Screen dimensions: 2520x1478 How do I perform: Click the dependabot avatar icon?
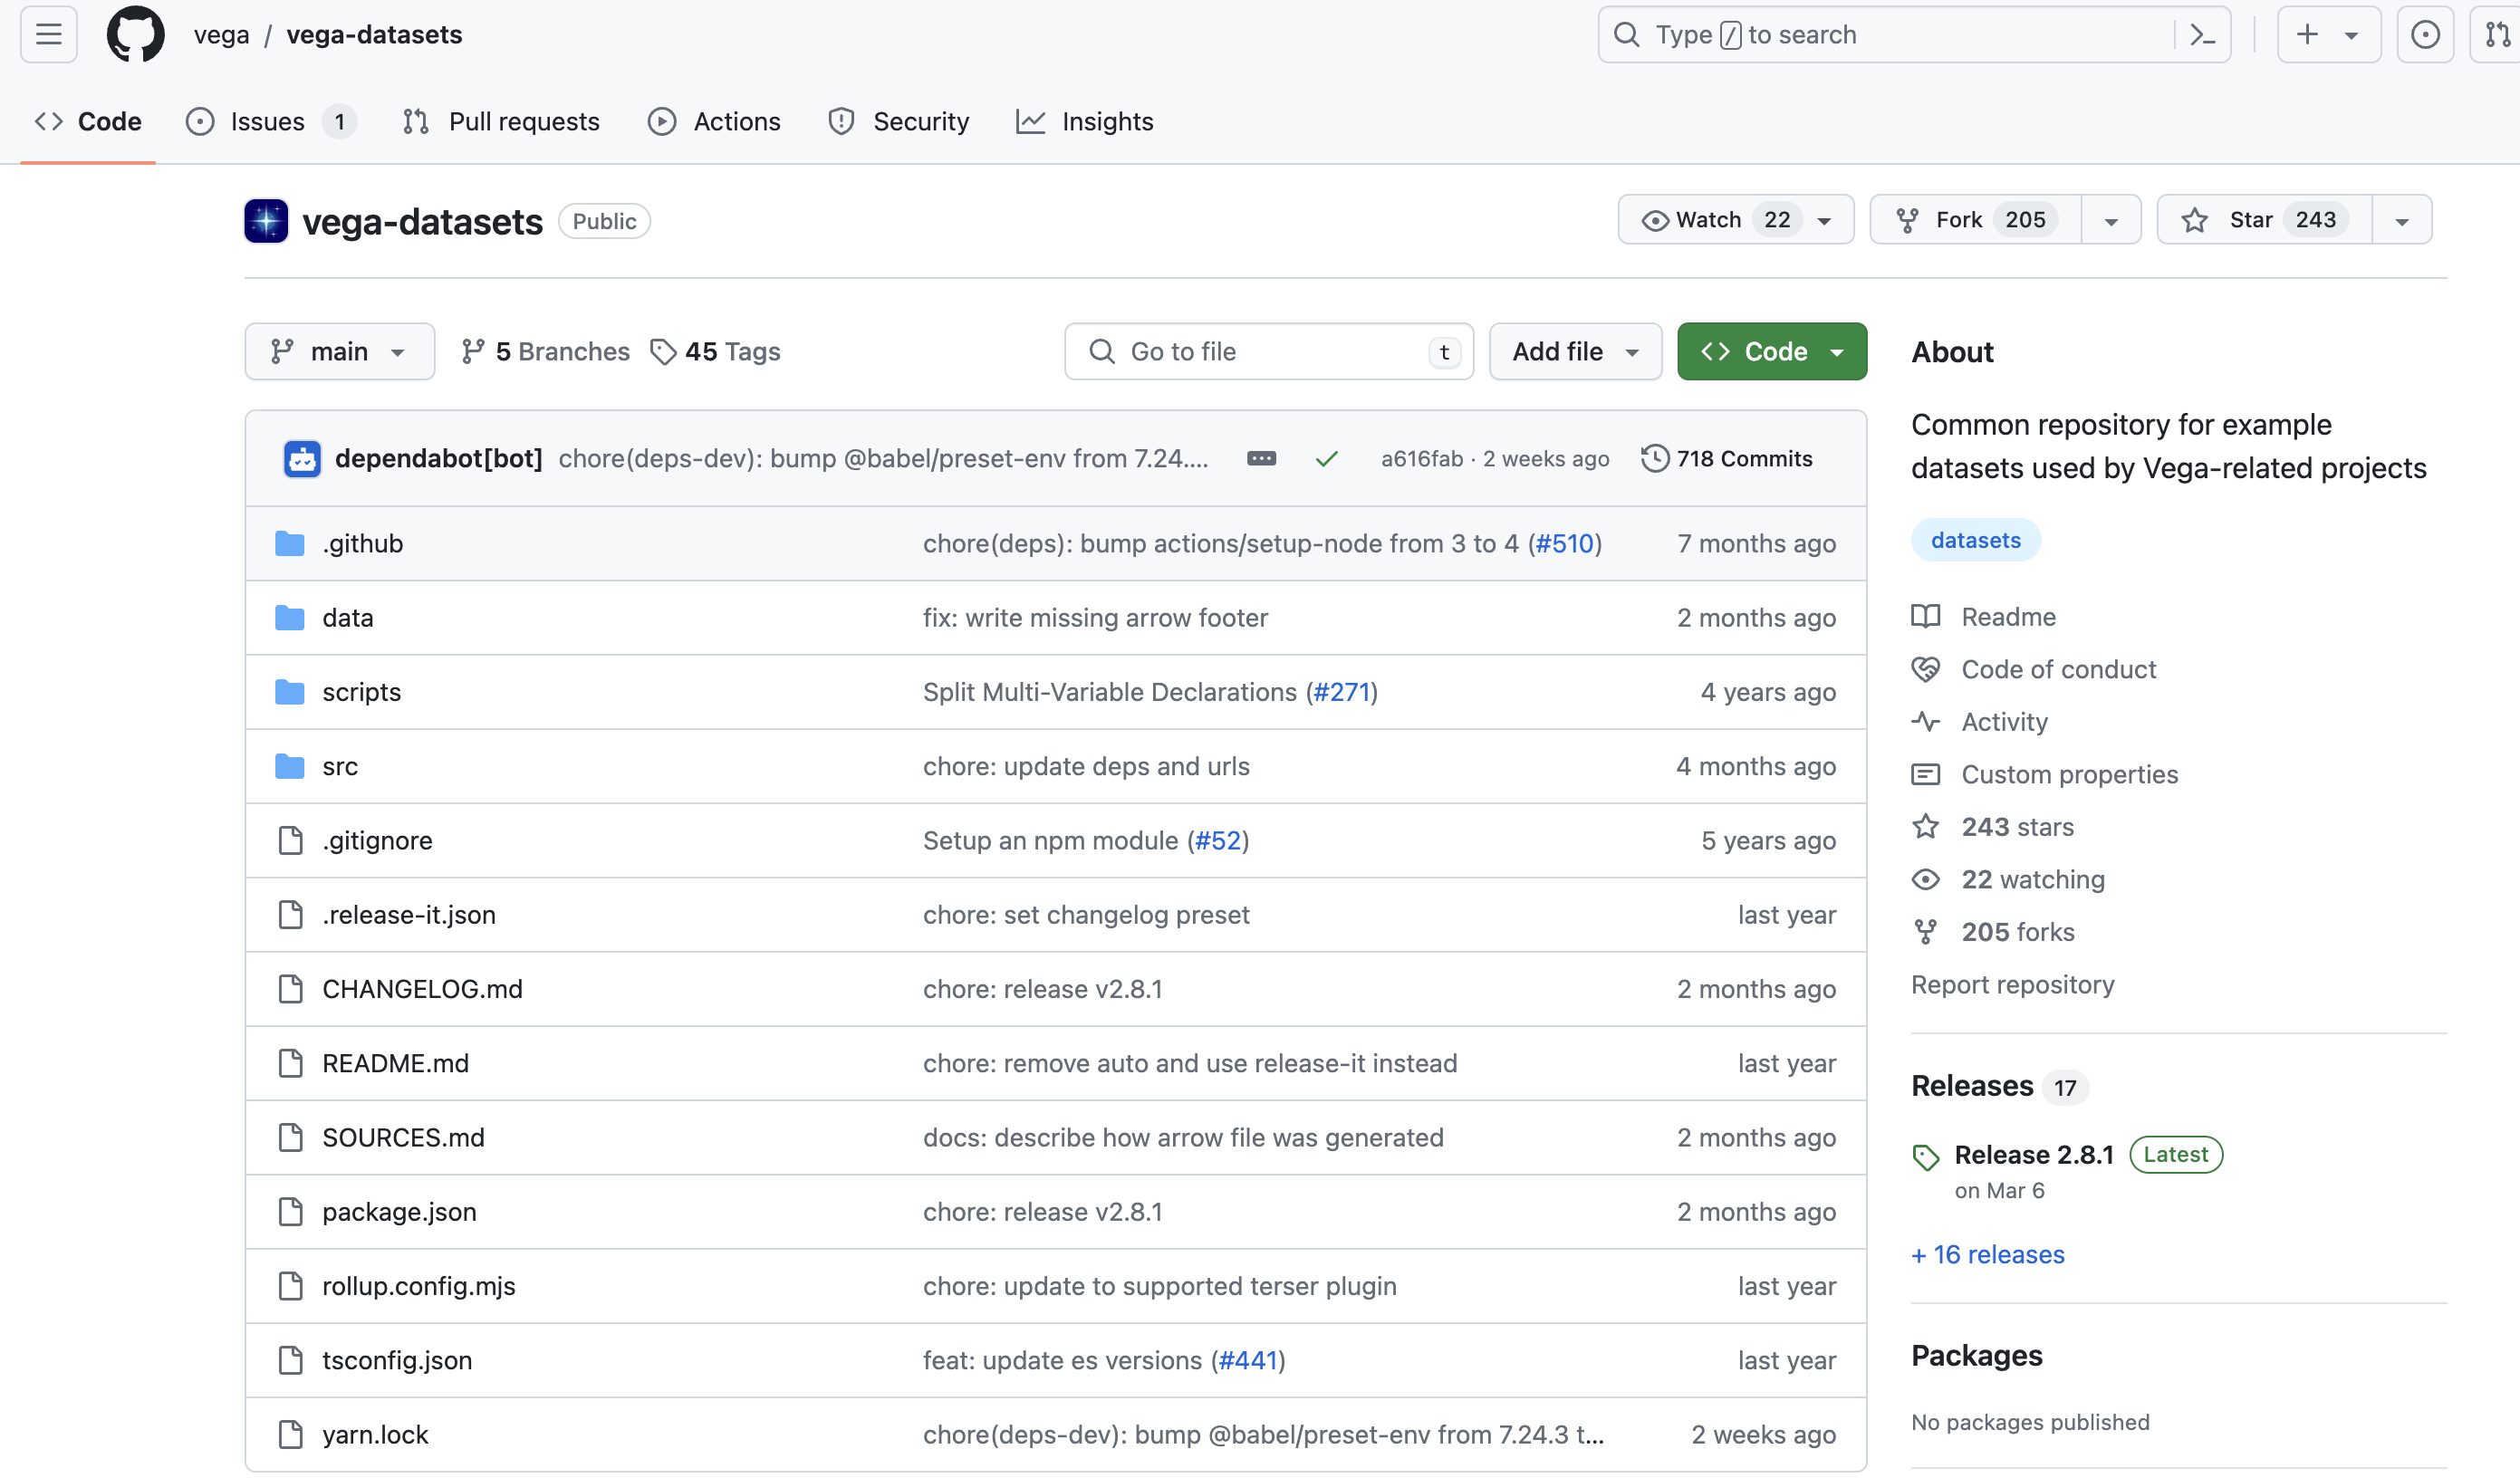[302, 459]
